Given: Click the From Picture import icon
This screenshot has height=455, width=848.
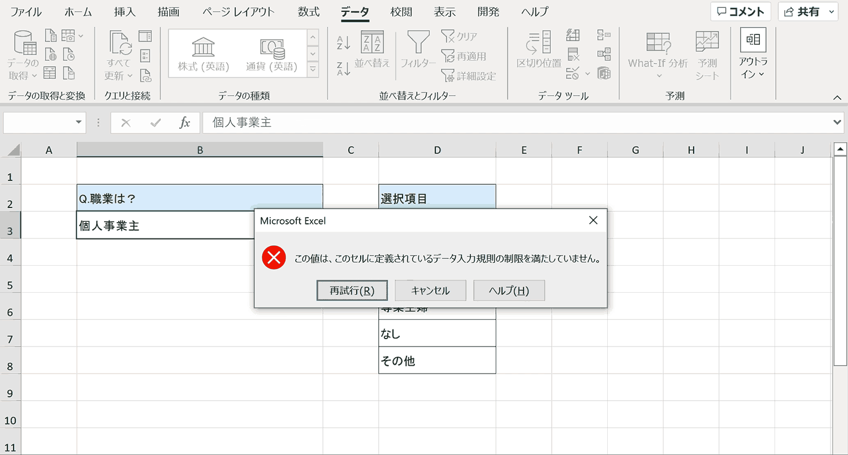Looking at the screenshot, I should pos(68,36).
